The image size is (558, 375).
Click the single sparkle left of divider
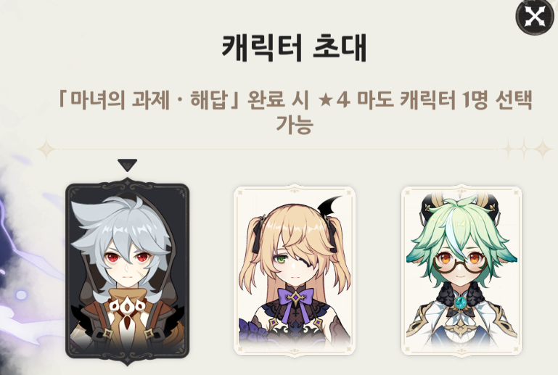[x=46, y=149]
